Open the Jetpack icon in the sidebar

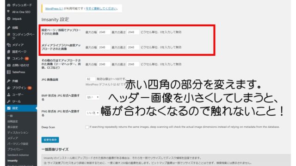point(9,18)
